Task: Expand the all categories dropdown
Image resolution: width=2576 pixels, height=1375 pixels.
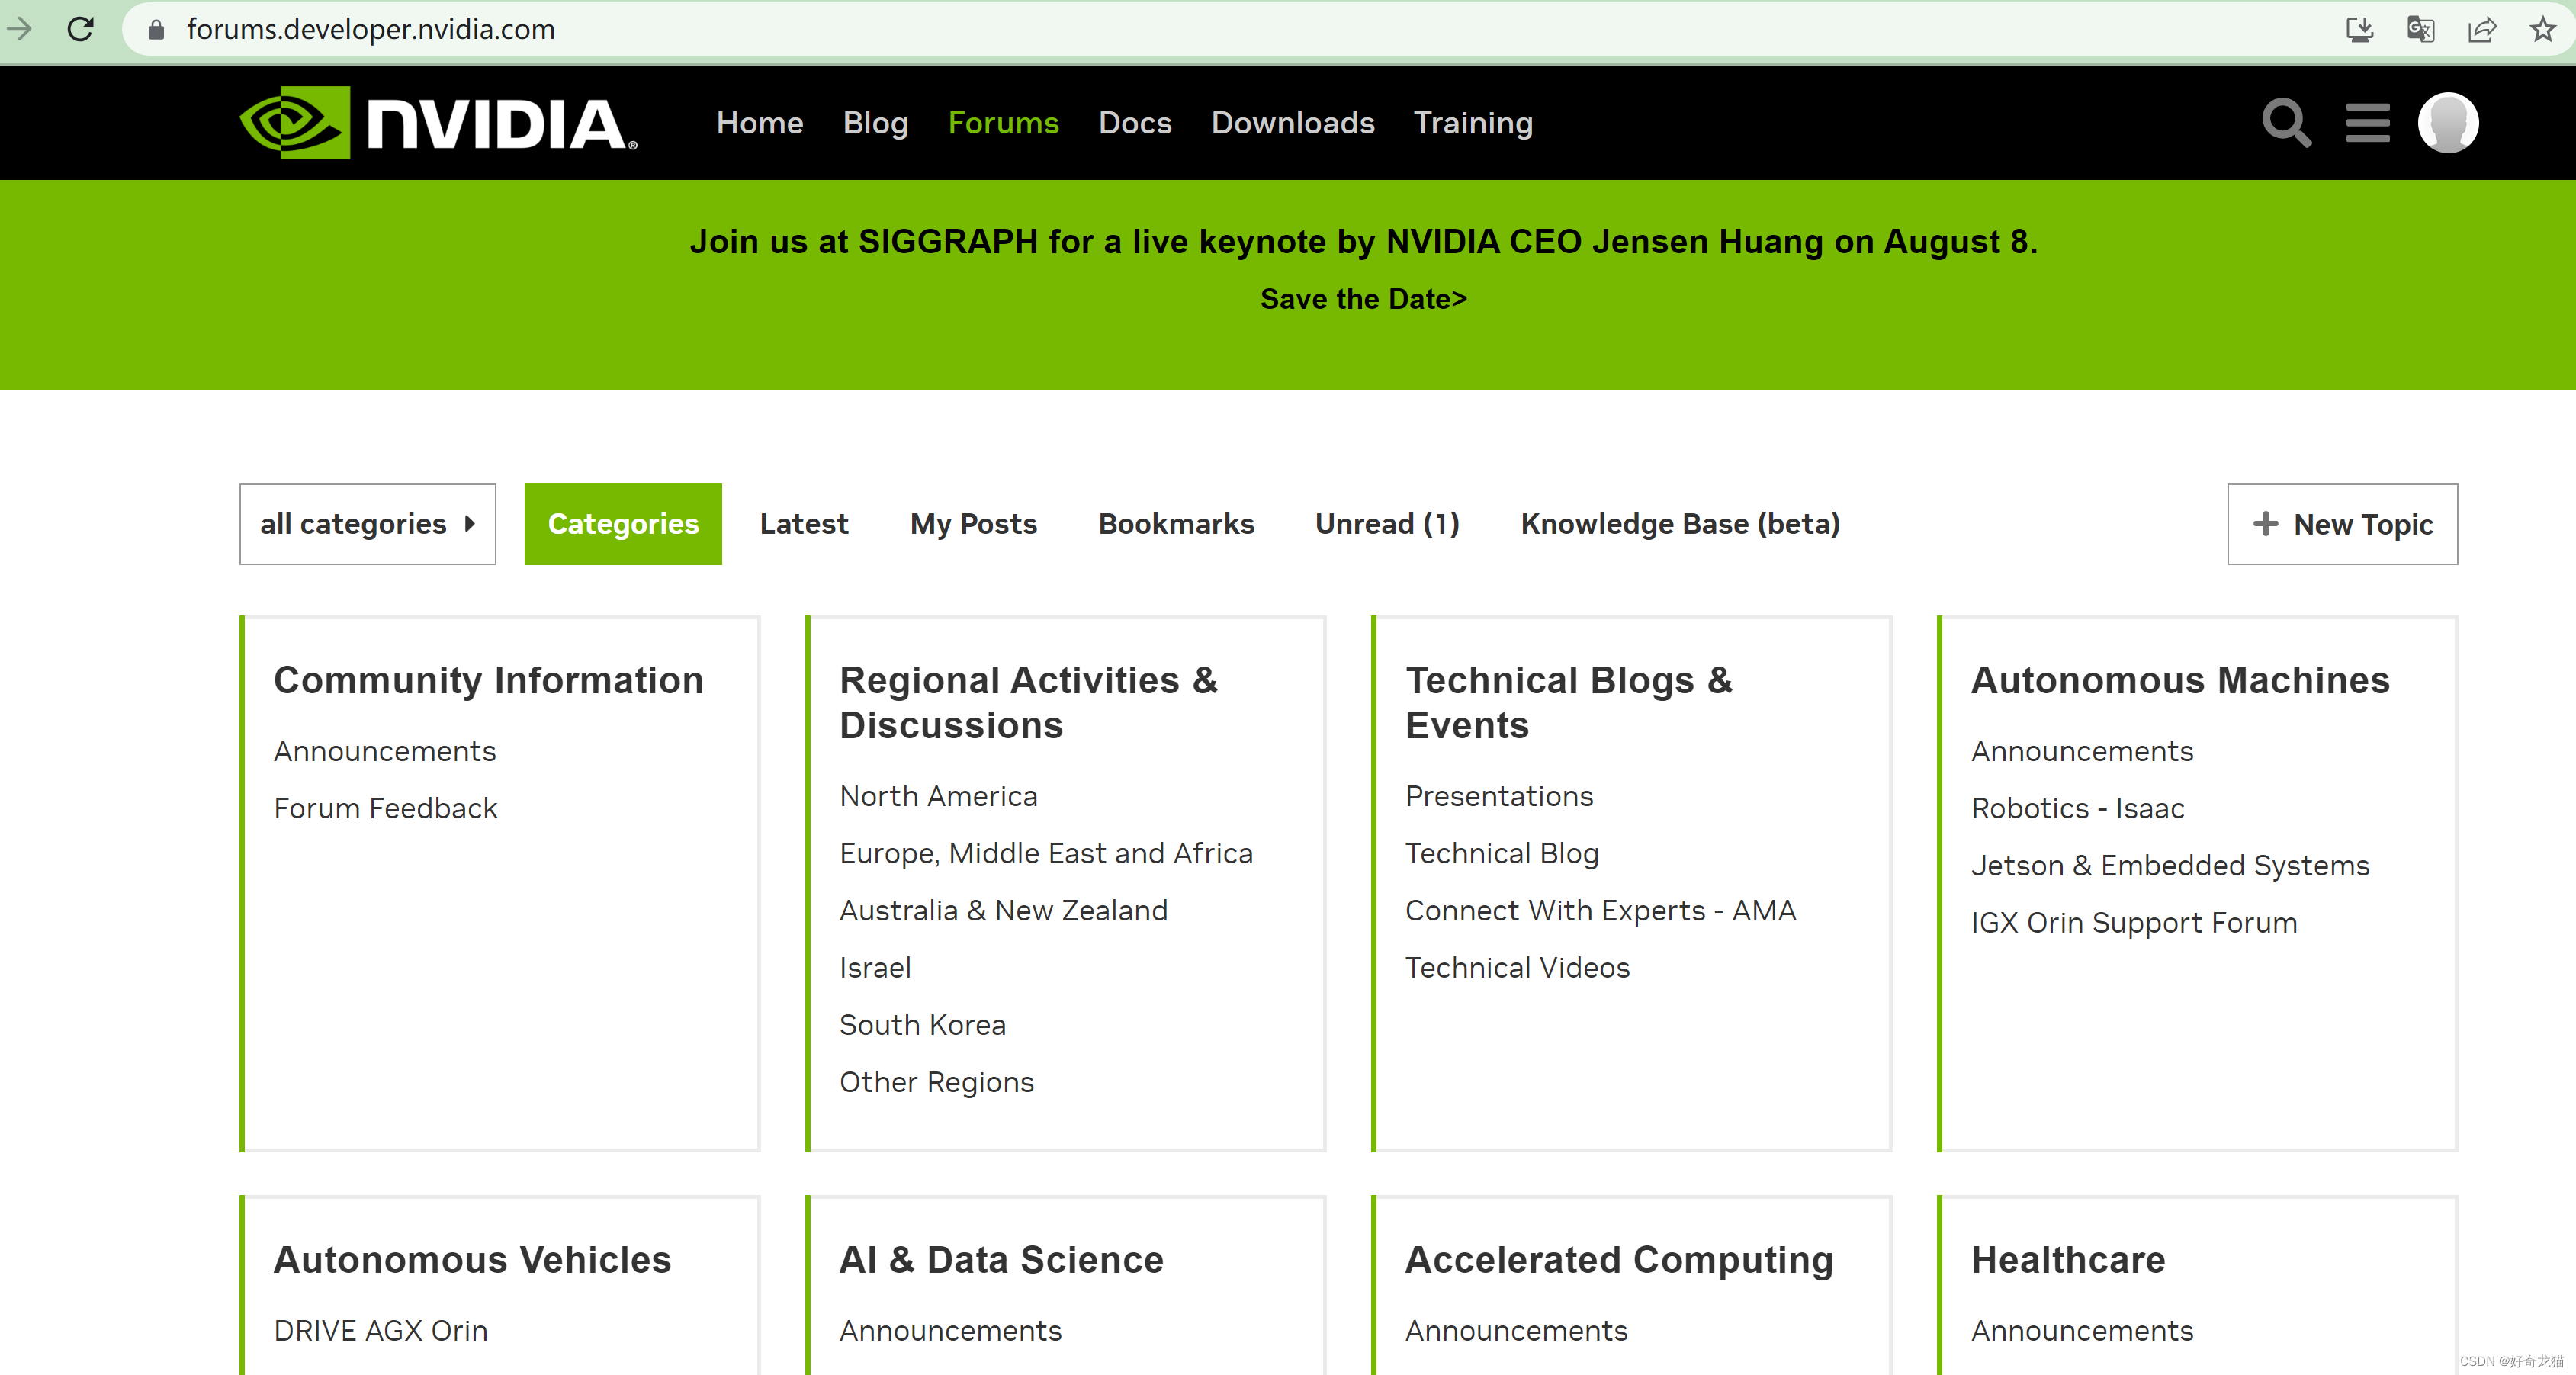Action: 367,524
